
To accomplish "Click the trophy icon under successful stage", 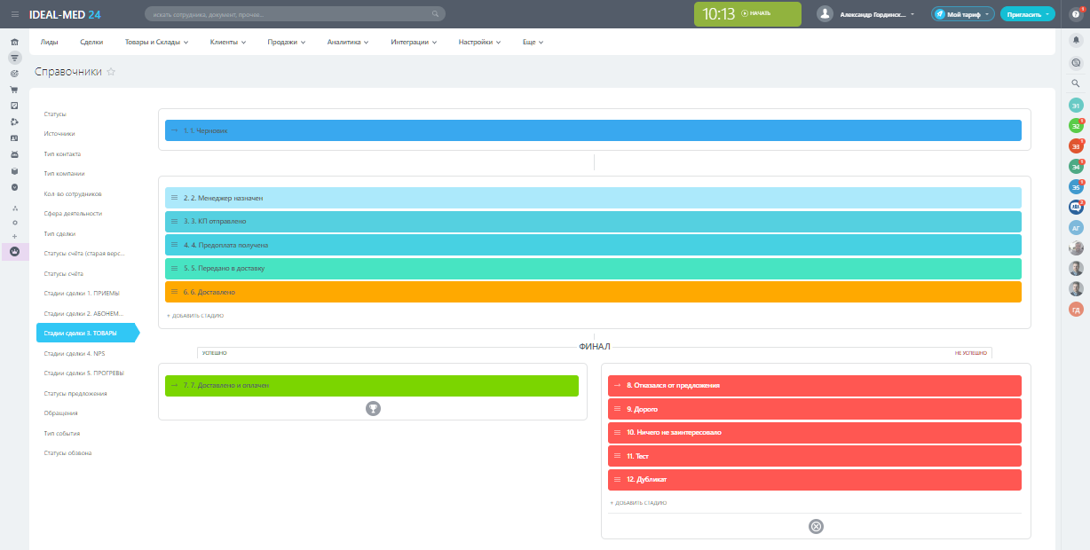I will [373, 408].
